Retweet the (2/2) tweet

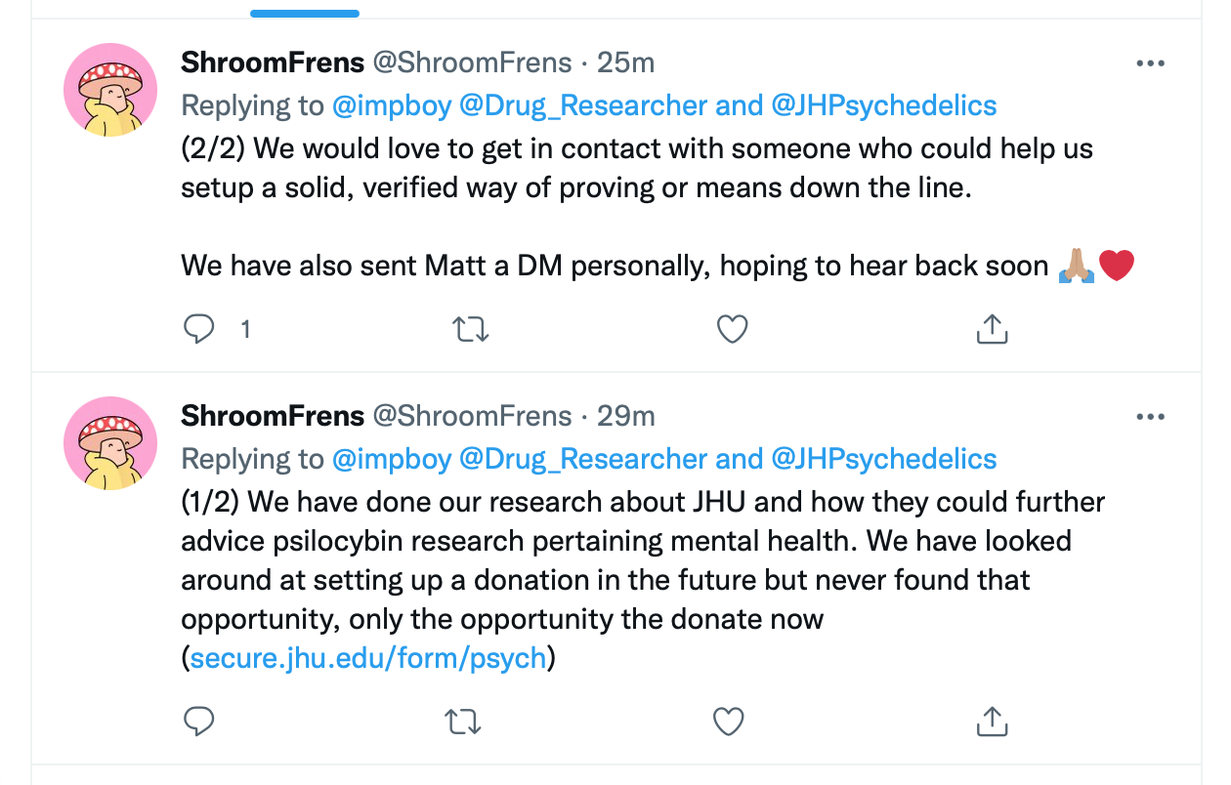point(472,329)
